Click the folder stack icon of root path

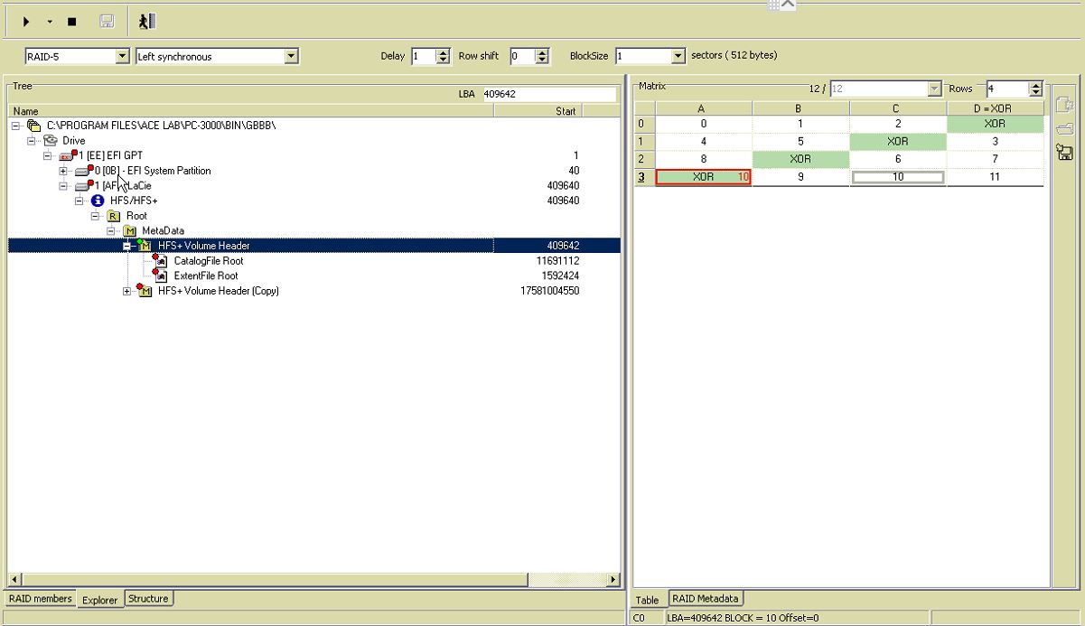coord(34,126)
